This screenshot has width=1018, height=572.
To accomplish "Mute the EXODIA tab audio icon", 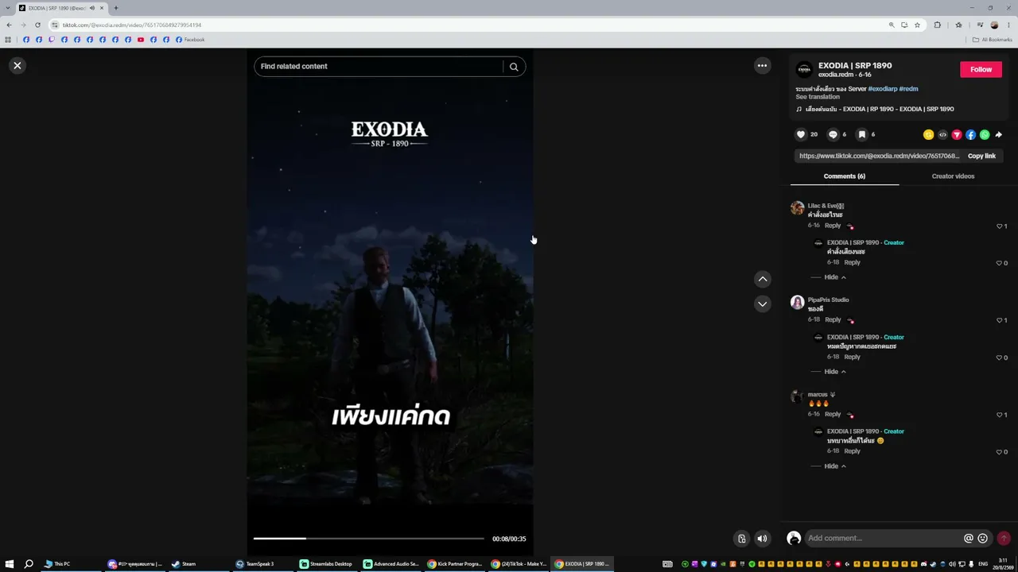I will click(x=92, y=8).
